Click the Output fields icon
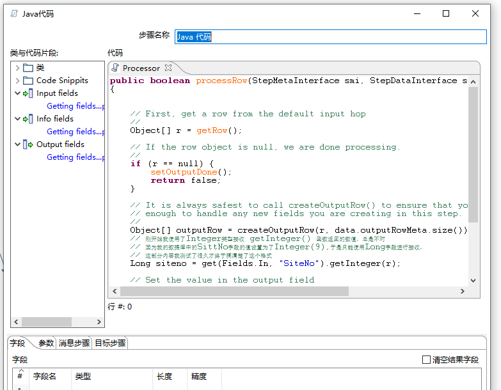 [28, 144]
